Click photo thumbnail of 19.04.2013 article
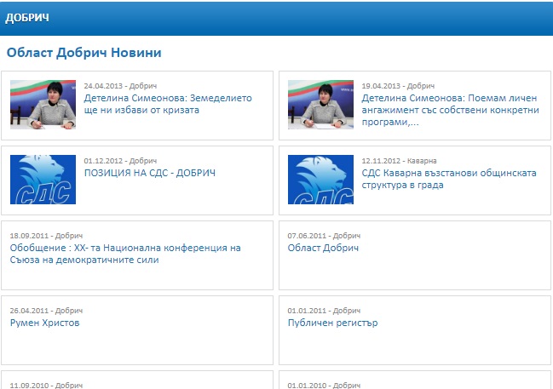The image size is (553, 389). click(x=320, y=105)
